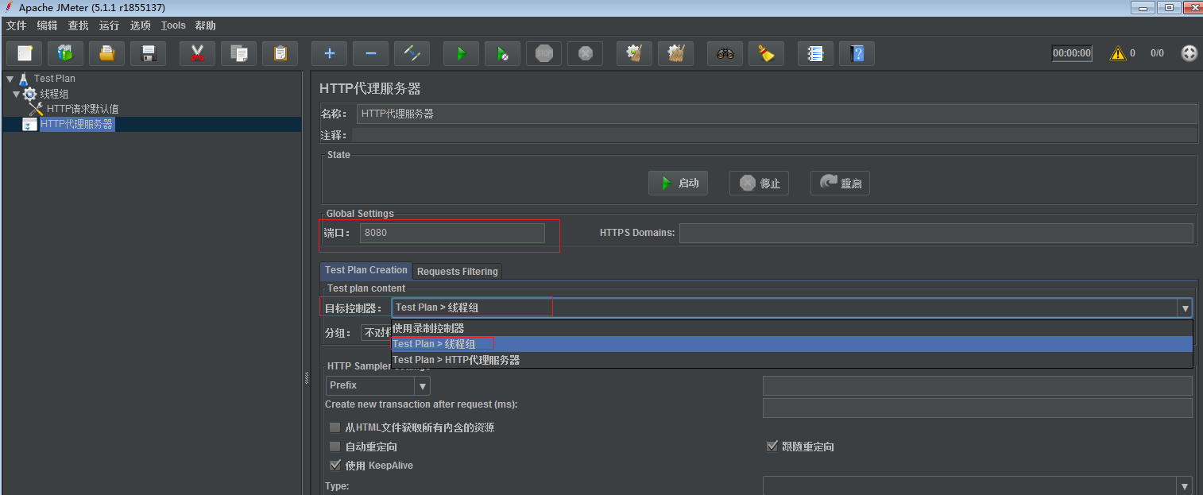Reset search with the brush icon

click(767, 53)
